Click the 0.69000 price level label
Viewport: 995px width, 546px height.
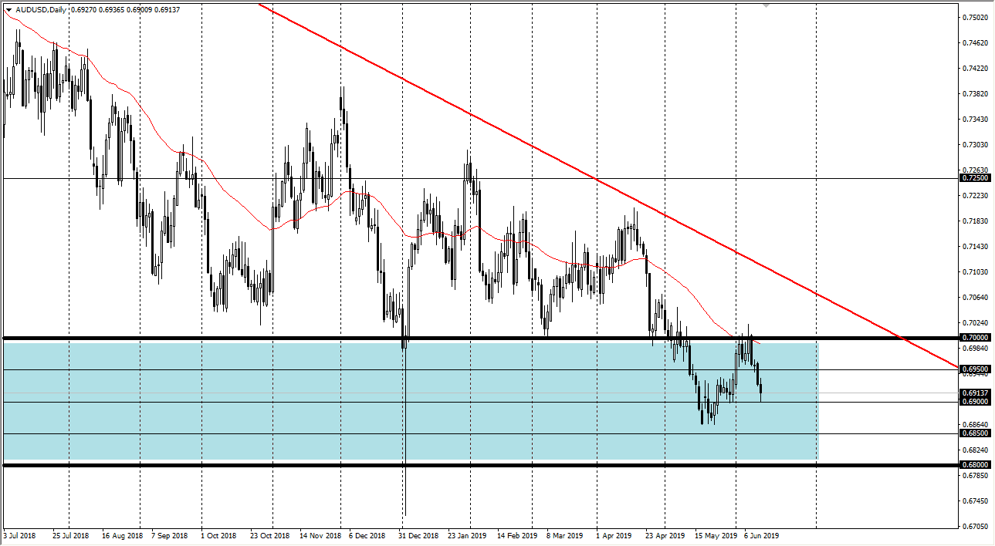976,402
